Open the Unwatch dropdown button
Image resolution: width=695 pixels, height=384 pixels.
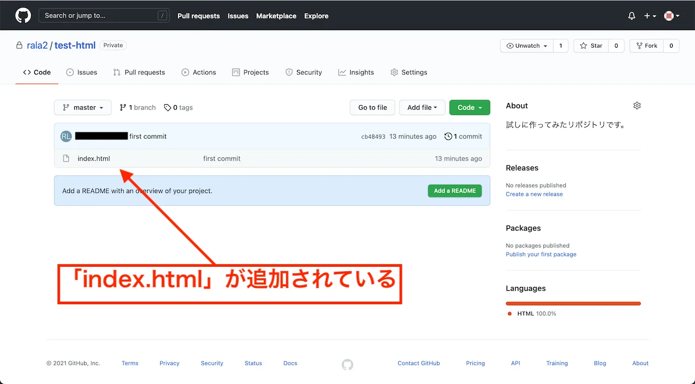coord(527,46)
